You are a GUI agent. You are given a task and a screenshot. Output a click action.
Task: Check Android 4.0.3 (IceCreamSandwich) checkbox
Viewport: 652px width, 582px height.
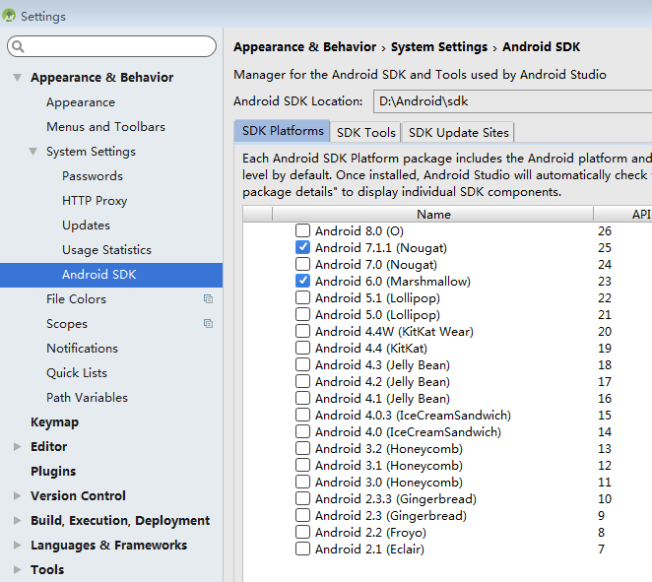[302, 415]
